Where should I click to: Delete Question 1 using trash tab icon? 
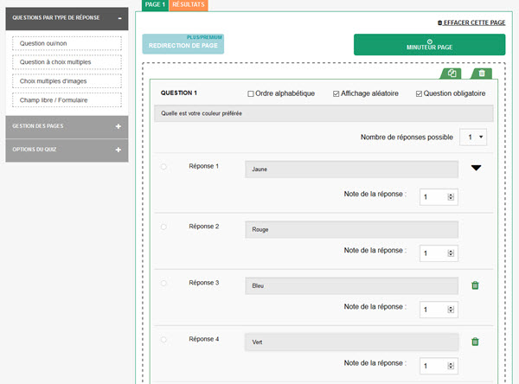coord(482,74)
